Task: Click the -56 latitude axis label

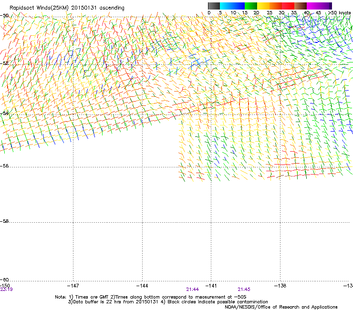Action: click(x=4, y=165)
